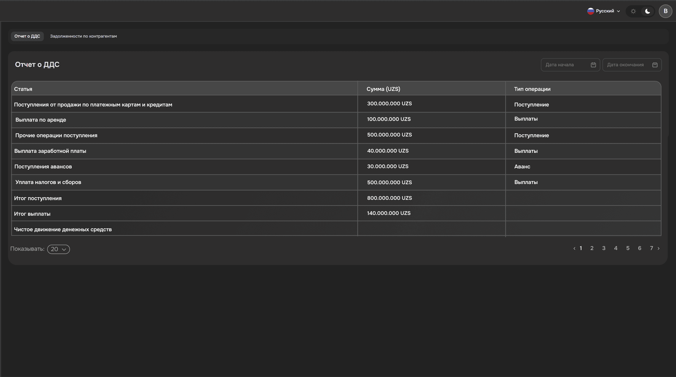Go to previous page arrow
Viewport: 676px width, 377px height.
pyautogui.click(x=574, y=248)
